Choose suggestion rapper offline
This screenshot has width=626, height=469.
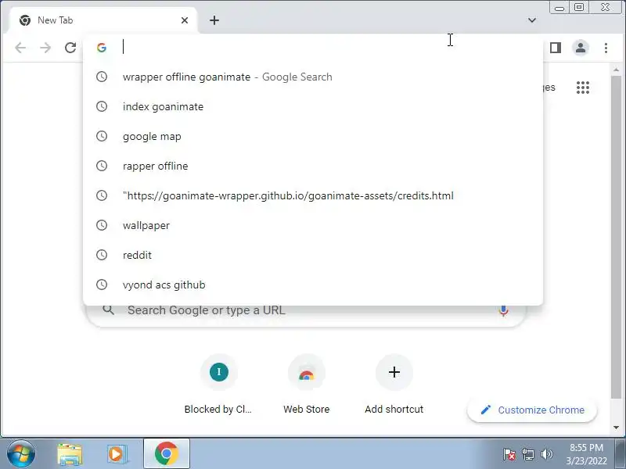(313, 166)
